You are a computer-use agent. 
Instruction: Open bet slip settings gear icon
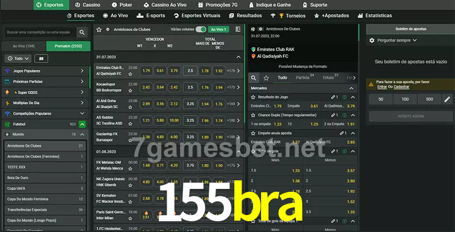[x=372, y=40]
